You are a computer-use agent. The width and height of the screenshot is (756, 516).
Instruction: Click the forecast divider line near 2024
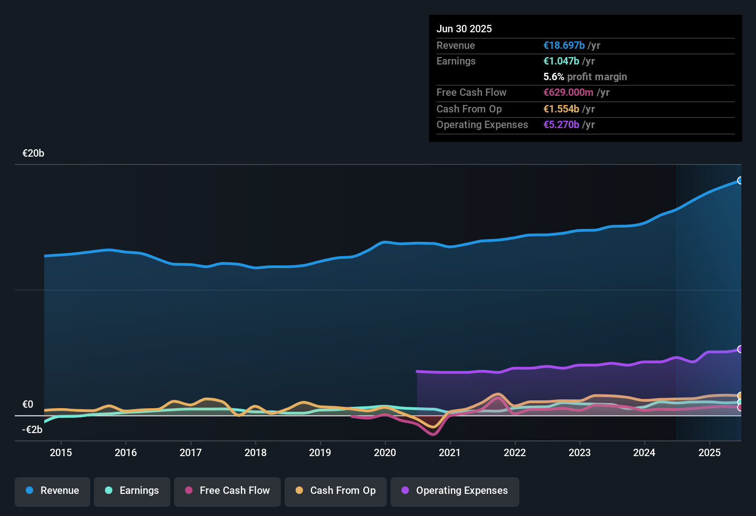[677, 299]
